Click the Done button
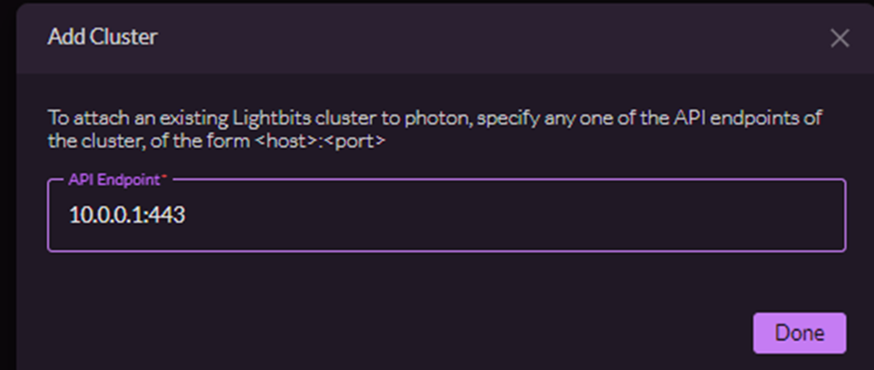The image size is (874, 370). (x=800, y=333)
